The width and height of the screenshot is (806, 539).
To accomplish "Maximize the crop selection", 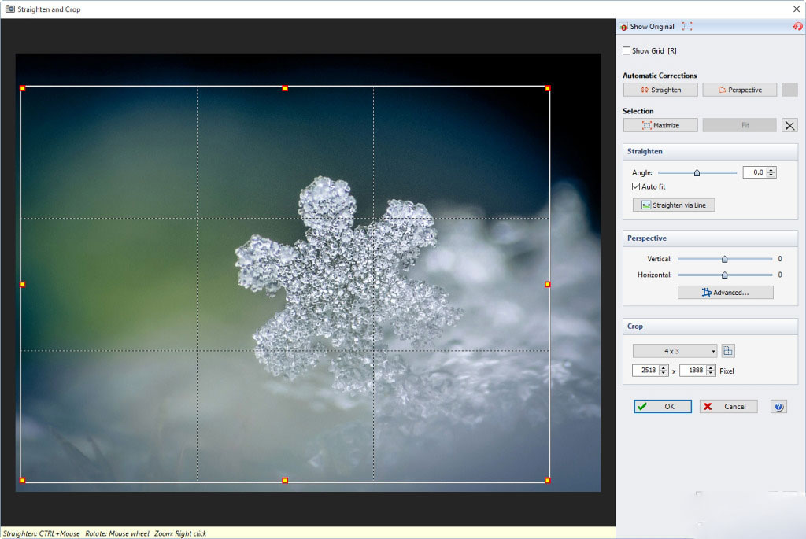I will click(x=660, y=125).
